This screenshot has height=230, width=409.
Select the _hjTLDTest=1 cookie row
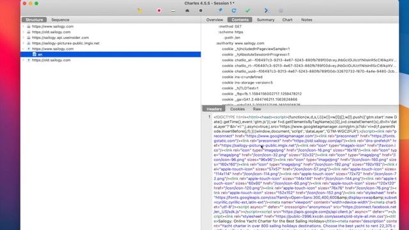[300, 88]
